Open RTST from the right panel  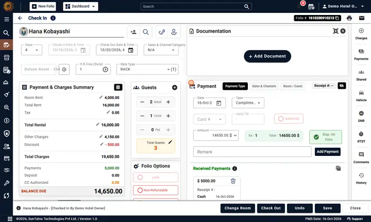tap(361, 137)
